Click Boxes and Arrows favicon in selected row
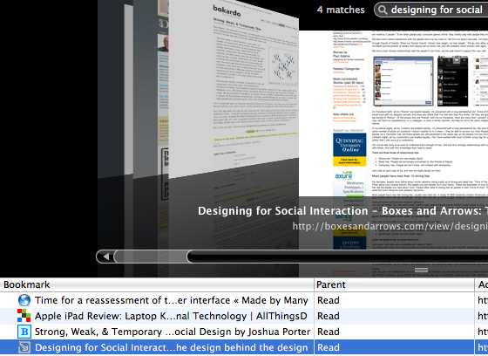Image resolution: width=488 pixels, height=356 pixels. (x=24, y=347)
